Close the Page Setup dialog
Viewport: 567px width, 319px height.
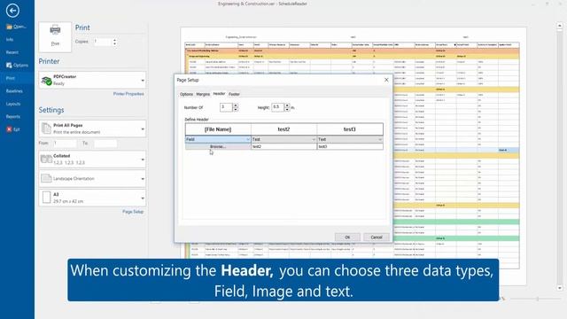(x=386, y=80)
